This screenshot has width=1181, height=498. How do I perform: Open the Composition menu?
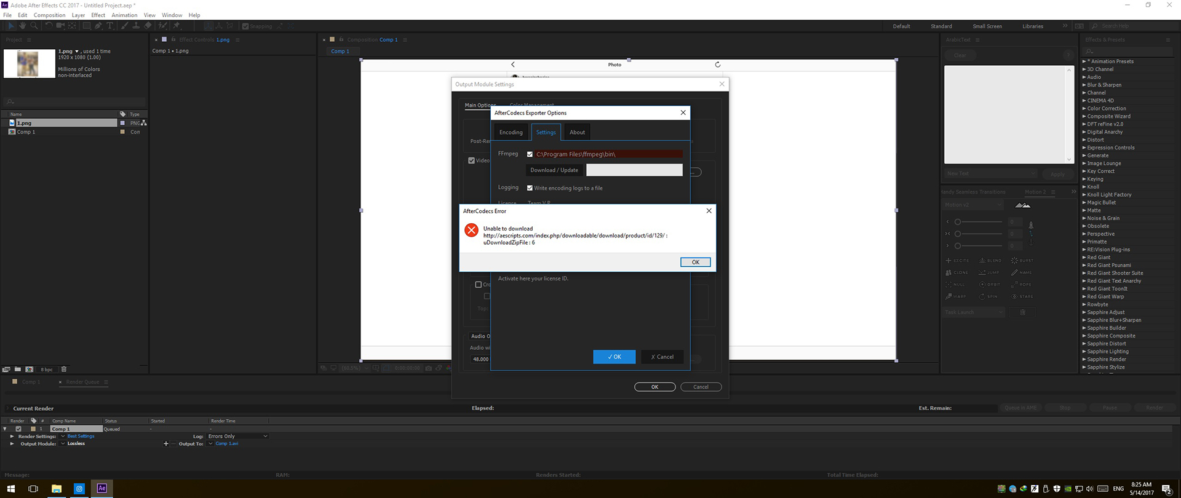pos(49,15)
